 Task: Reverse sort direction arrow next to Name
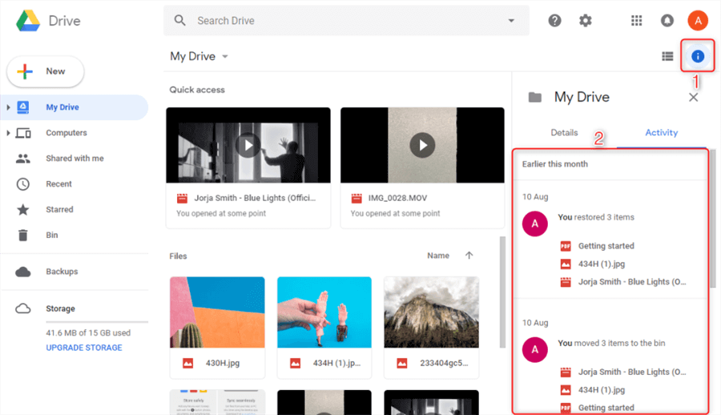469,256
